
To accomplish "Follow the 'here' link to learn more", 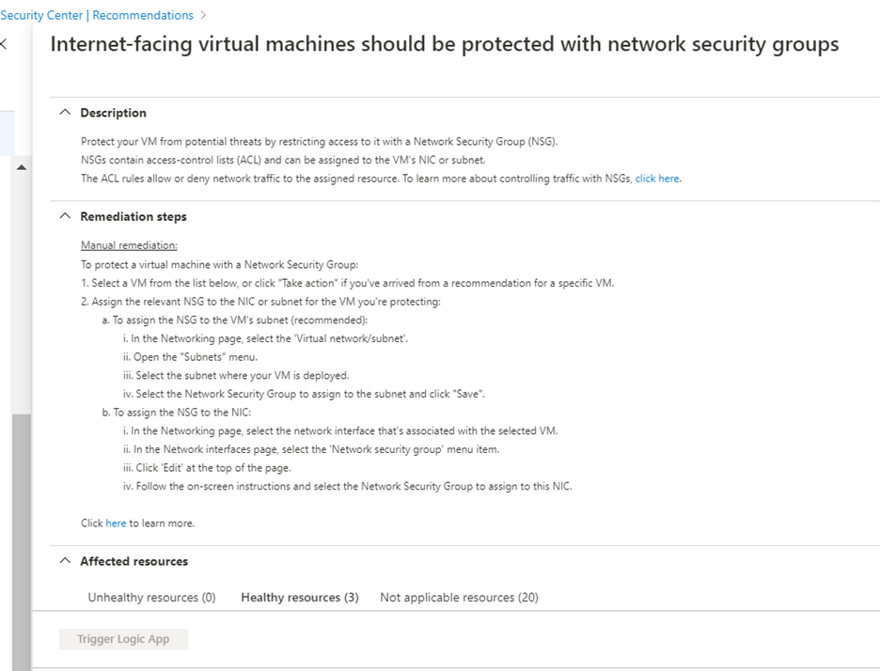I will click(x=116, y=523).
